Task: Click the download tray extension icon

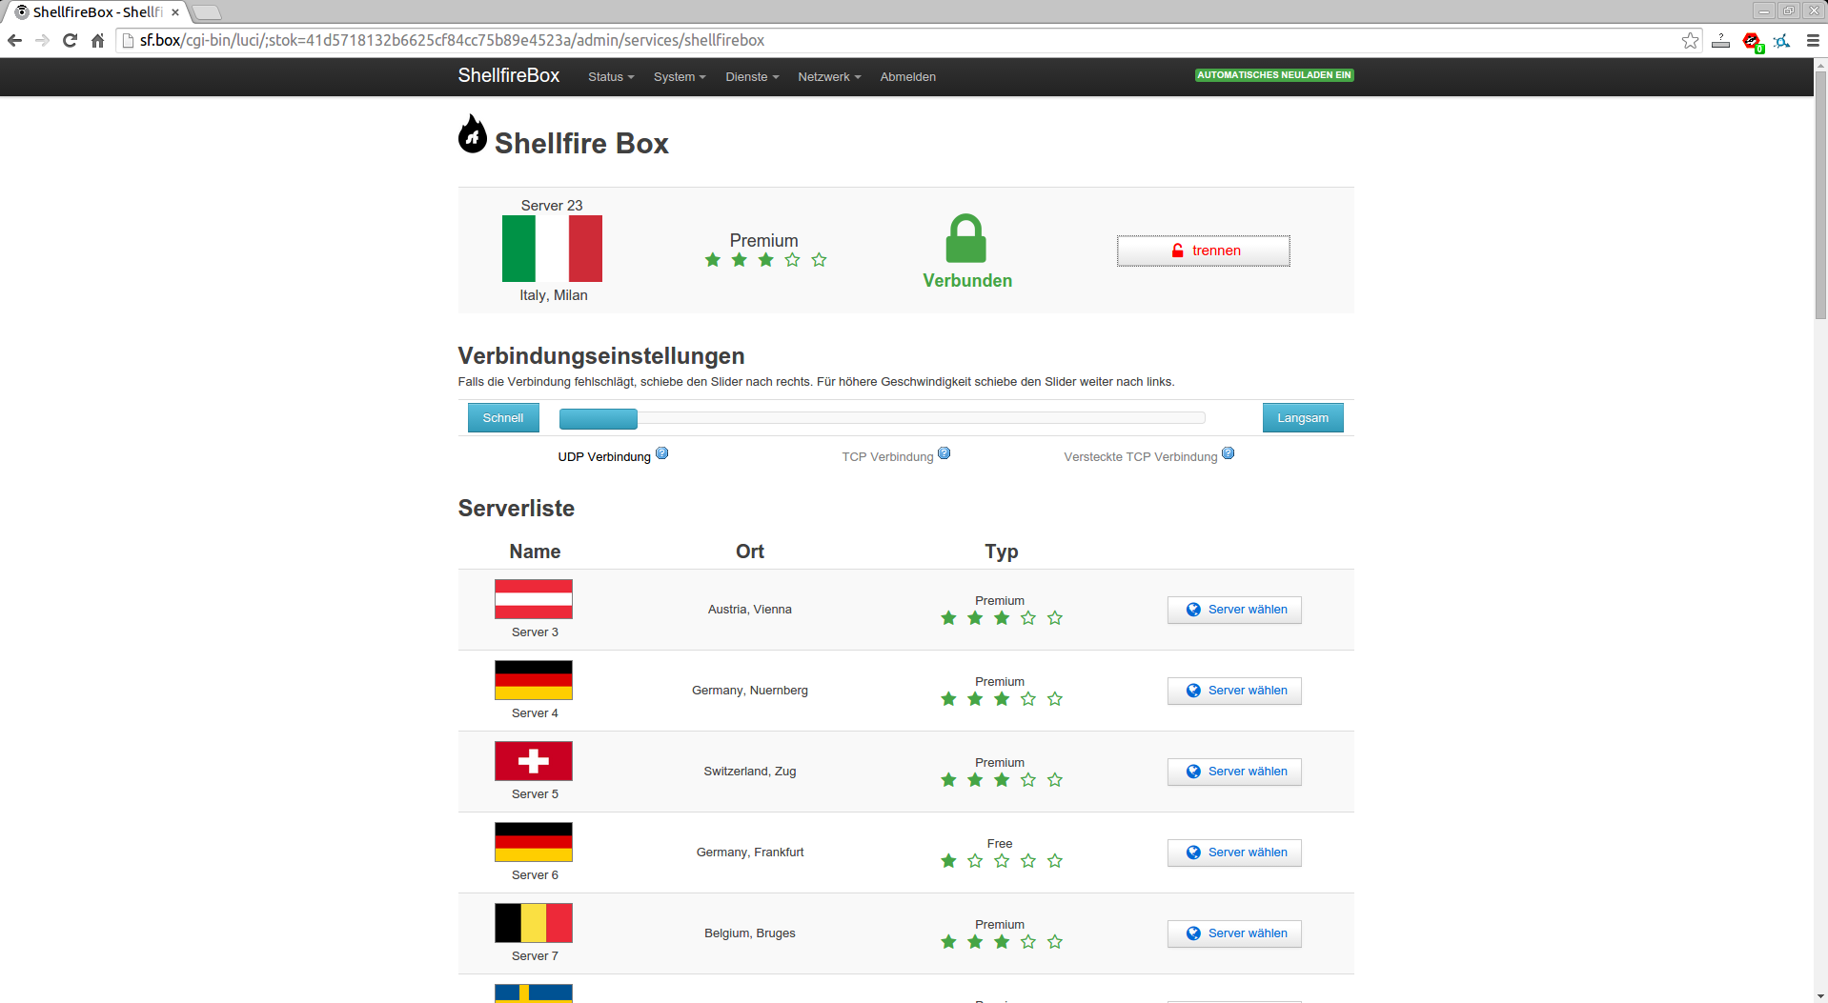Action: 1720,41
